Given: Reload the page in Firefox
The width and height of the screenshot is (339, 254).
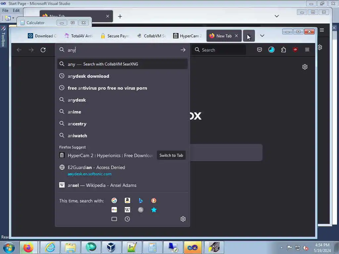Looking at the screenshot, I should (x=43, y=50).
